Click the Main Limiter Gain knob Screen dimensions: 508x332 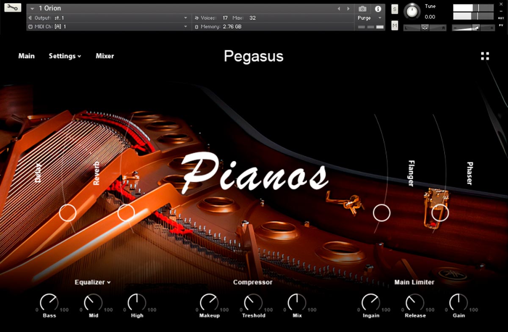point(458,303)
